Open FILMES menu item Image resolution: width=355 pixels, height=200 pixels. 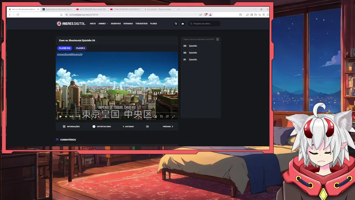click(x=153, y=24)
